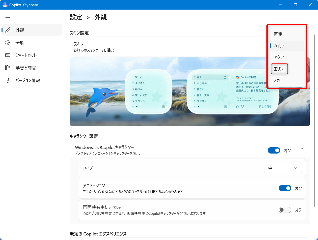This screenshot has height=240, width=318.
Task: Choose エリン from the skin list
Action: click(287, 69)
